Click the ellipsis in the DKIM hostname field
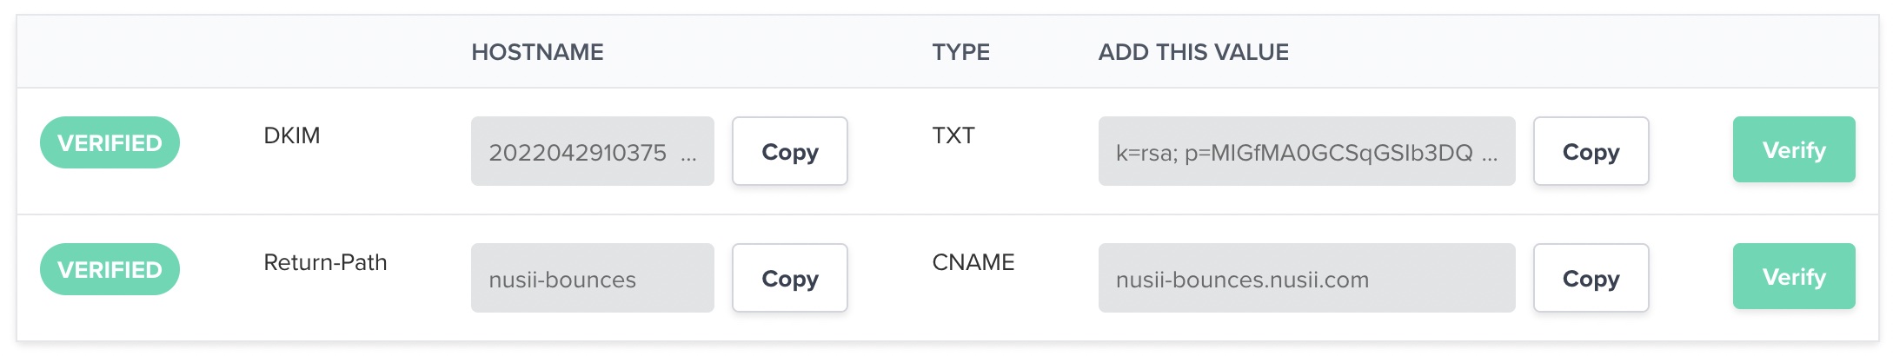 click(689, 155)
